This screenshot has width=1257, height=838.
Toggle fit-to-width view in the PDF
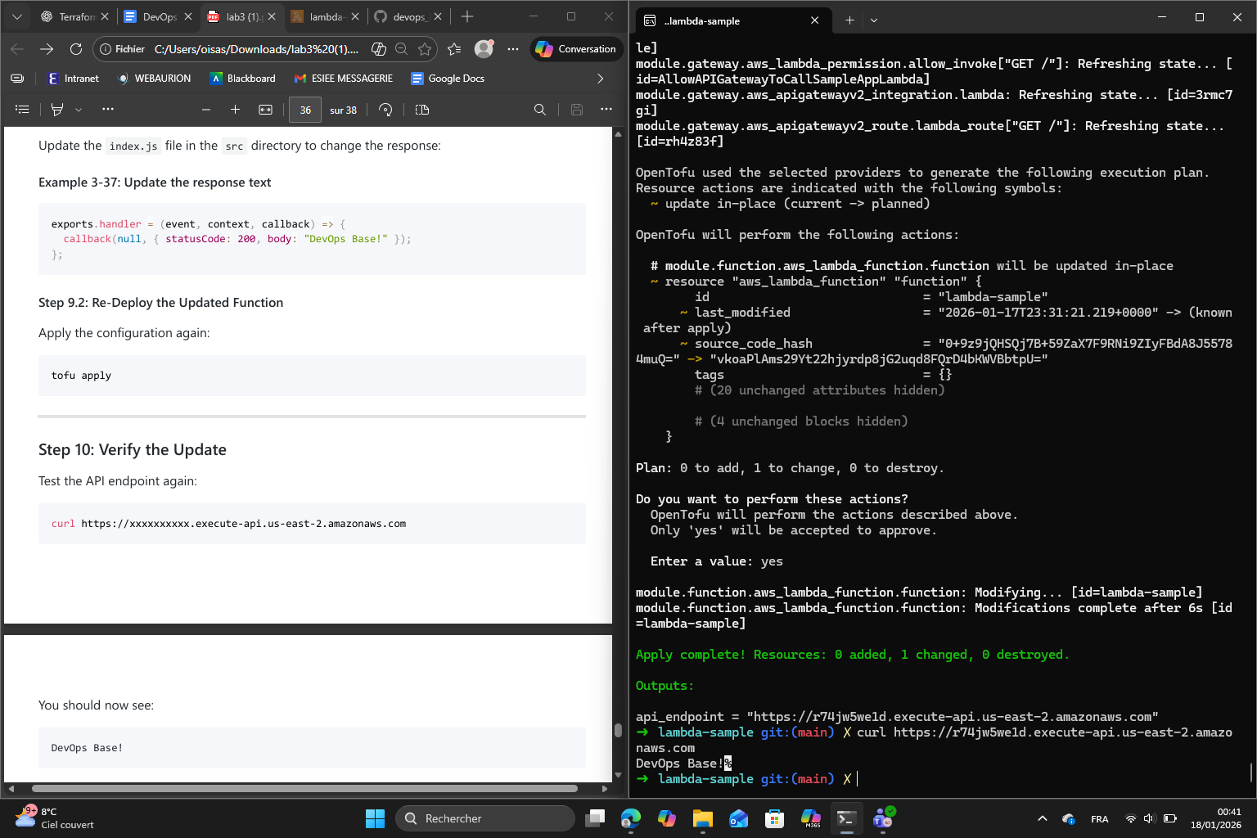[265, 109]
